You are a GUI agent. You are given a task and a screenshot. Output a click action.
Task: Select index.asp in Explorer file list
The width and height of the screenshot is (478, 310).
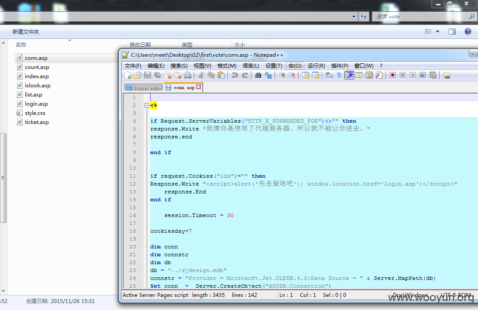click(37, 76)
